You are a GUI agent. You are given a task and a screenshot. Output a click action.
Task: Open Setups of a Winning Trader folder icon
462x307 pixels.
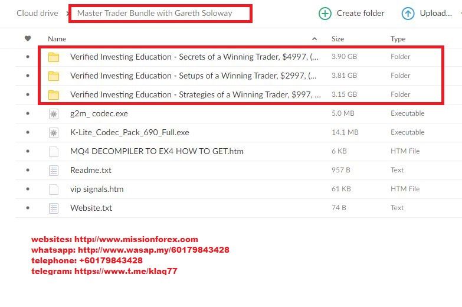tap(54, 76)
